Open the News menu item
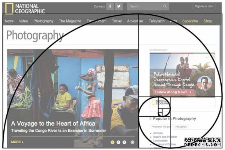This screenshot has width=225, height=150. point(9,21)
